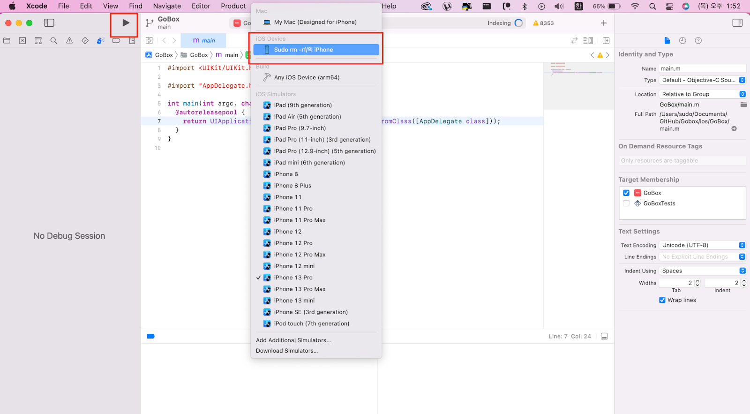Show related items grid icon
This screenshot has height=414, width=750.
click(x=149, y=41)
